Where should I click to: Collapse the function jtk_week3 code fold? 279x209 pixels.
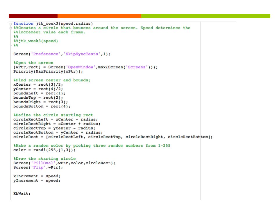[11, 24]
